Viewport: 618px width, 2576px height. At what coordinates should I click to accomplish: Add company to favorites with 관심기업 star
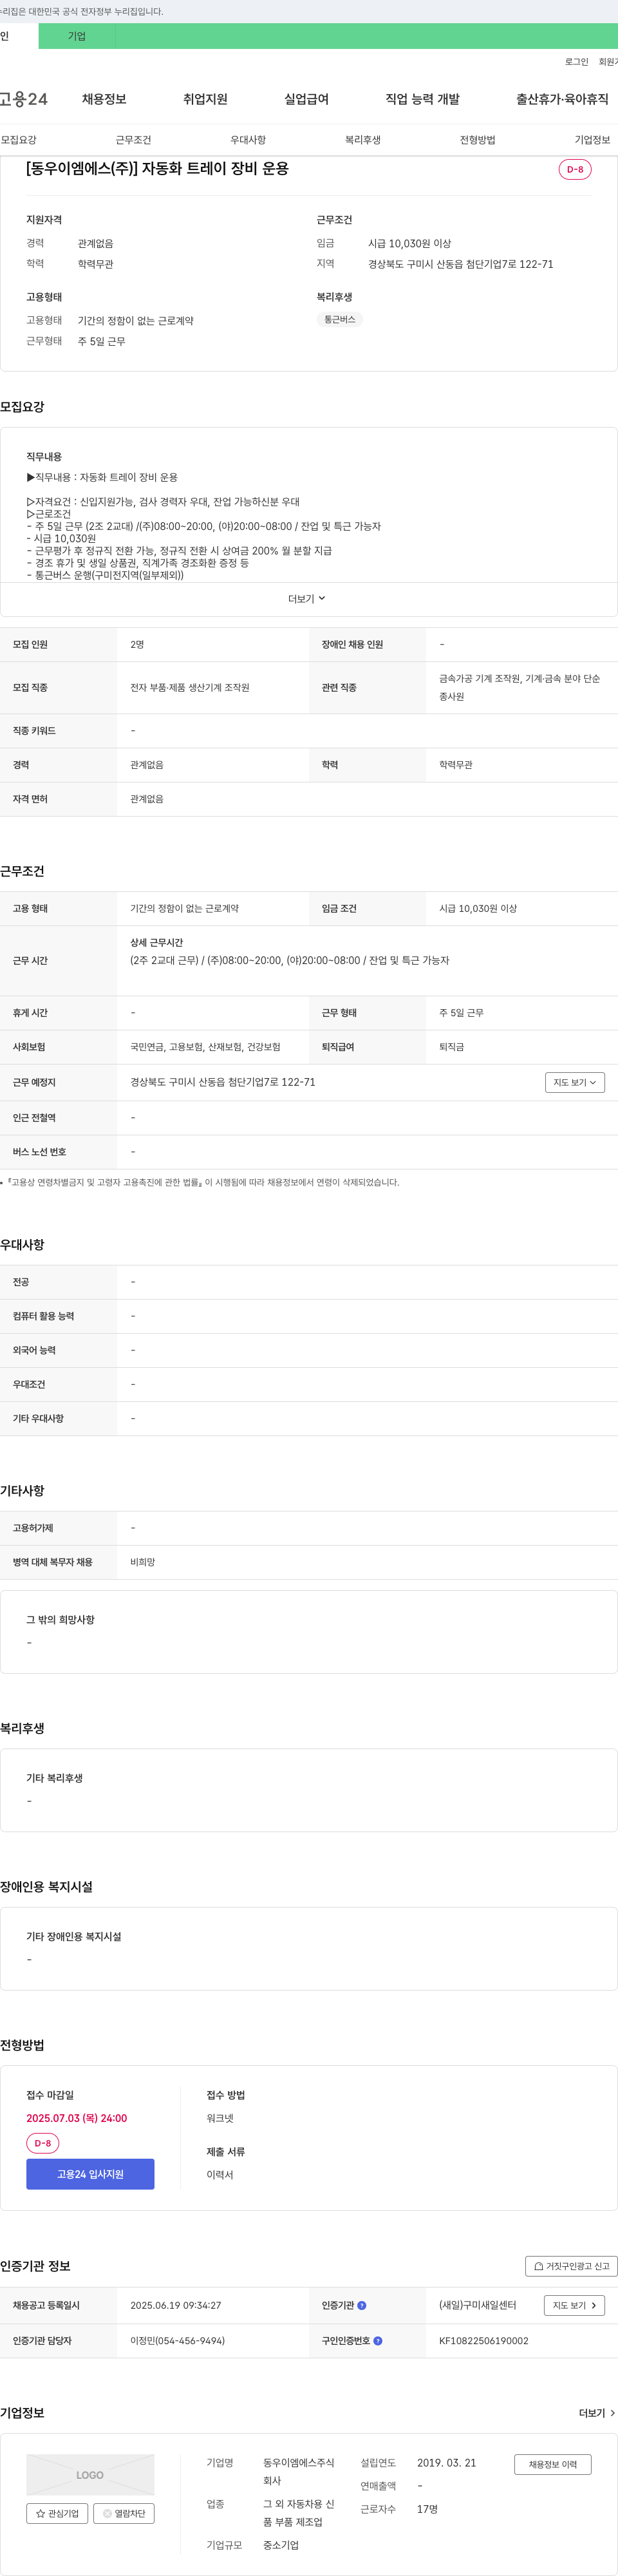pyautogui.click(x=57, y=2513)
